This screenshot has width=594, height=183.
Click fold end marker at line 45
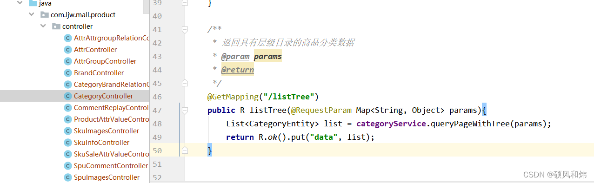pyautogui.click(x=185, y=83)
